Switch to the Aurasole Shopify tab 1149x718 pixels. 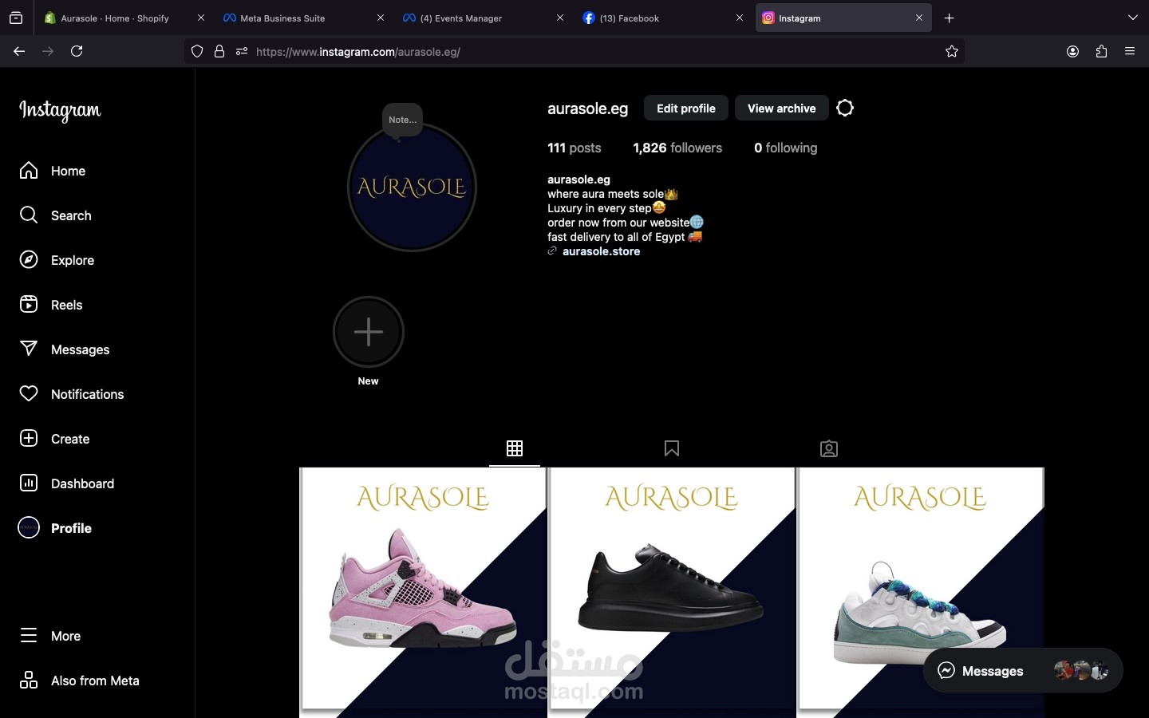point(115,18)
